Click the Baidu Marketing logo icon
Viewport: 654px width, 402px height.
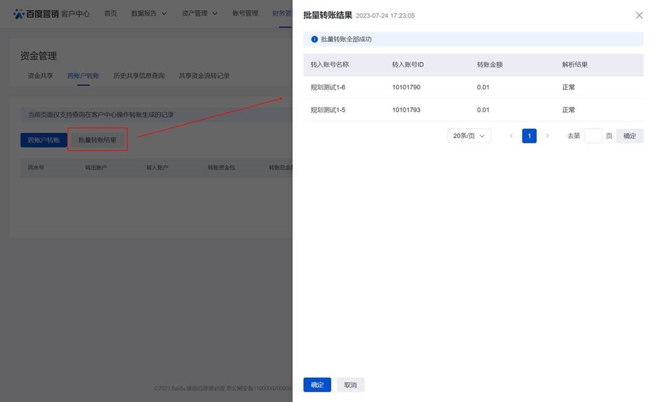(19, 14)
